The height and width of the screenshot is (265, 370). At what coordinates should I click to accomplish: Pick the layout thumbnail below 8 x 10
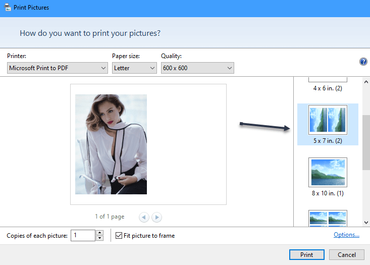click(x=328, y=219)
